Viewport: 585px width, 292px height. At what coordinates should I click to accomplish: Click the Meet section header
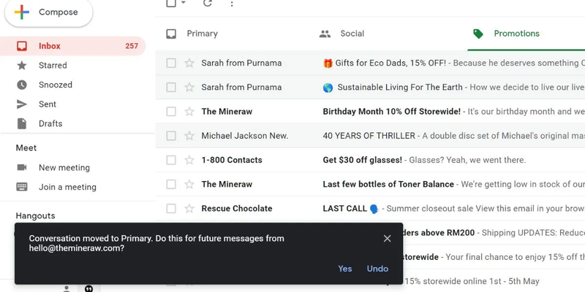point(26,148)
